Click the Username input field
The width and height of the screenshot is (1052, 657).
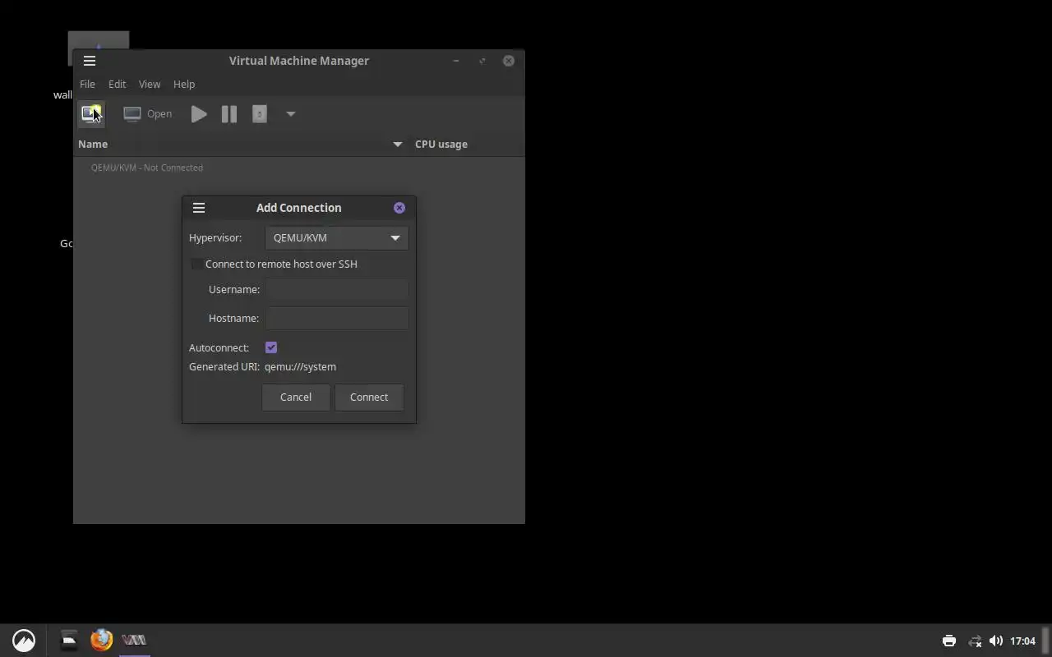tap(336, 289)
